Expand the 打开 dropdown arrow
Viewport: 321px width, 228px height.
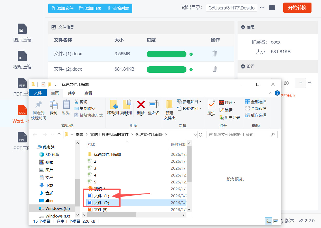coord(234,102)
